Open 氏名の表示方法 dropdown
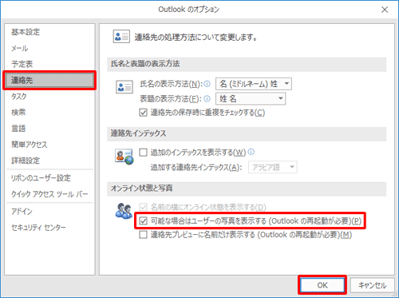This screenshot has height=298, width=399. tap(254, 84)
